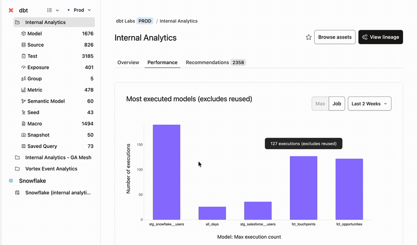Click the fct_opportunities bar

click(x=349, y=189)
